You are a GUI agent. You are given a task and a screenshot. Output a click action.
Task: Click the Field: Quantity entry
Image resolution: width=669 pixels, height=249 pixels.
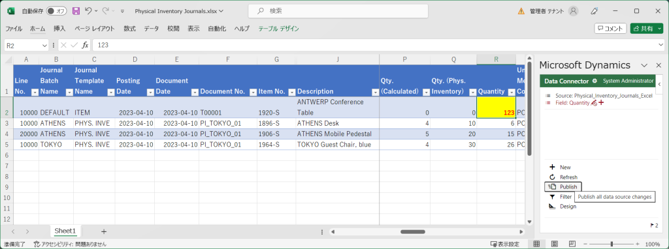point(572,102)
